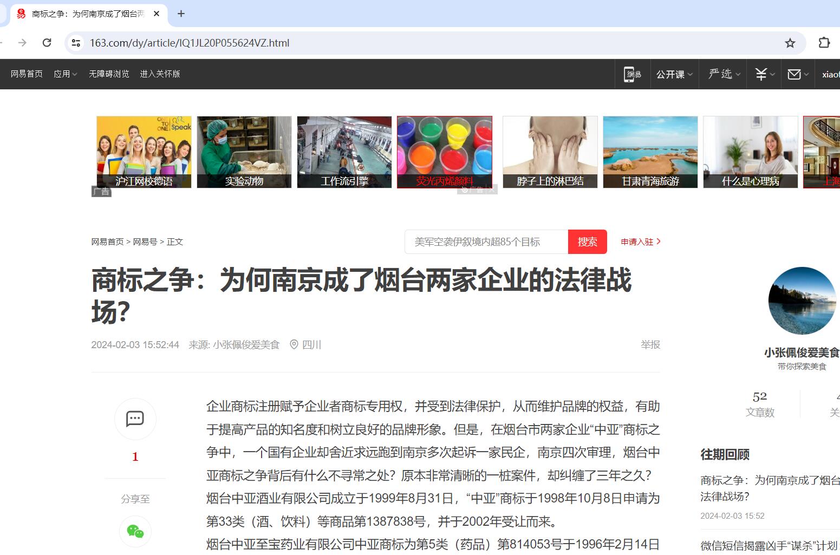The image size is (840, 555).
Task: Click the 网易首页 breadcrumb link
Action: (107, 241)
